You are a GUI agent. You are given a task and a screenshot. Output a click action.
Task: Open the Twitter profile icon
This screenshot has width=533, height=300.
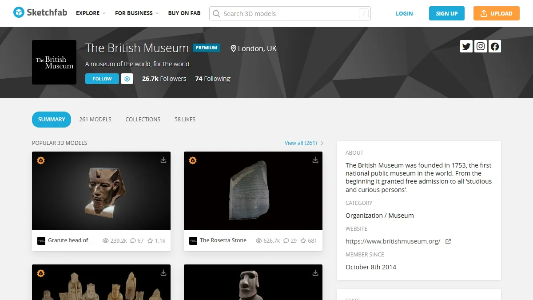coord(466,46)
